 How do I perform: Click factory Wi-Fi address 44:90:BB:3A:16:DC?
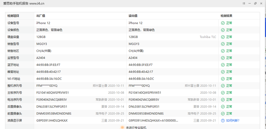click(49, 79)
